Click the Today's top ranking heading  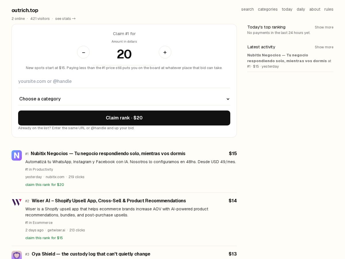point(266,27)
